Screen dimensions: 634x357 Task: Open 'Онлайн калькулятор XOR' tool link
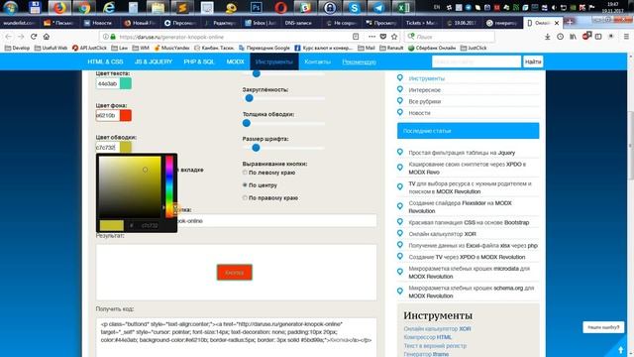click(437, 328)
